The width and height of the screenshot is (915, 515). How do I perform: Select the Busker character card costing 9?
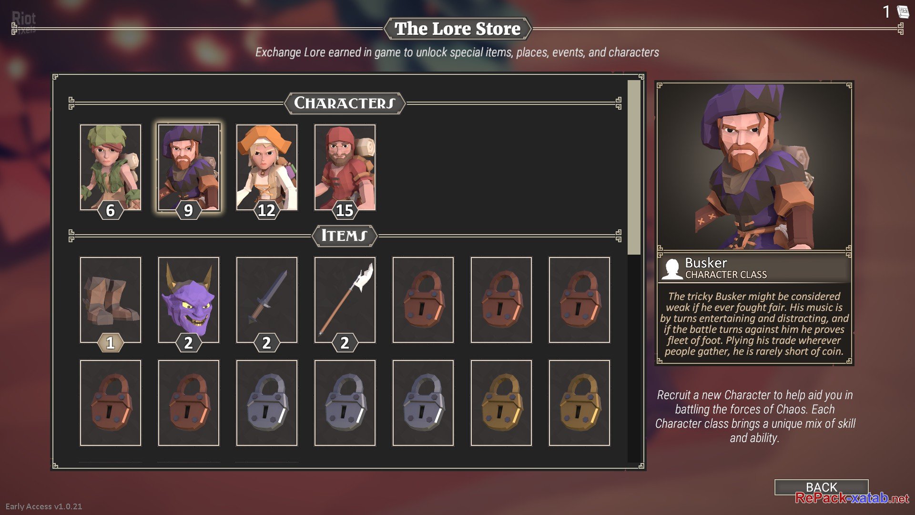click(x=189, y=167)
